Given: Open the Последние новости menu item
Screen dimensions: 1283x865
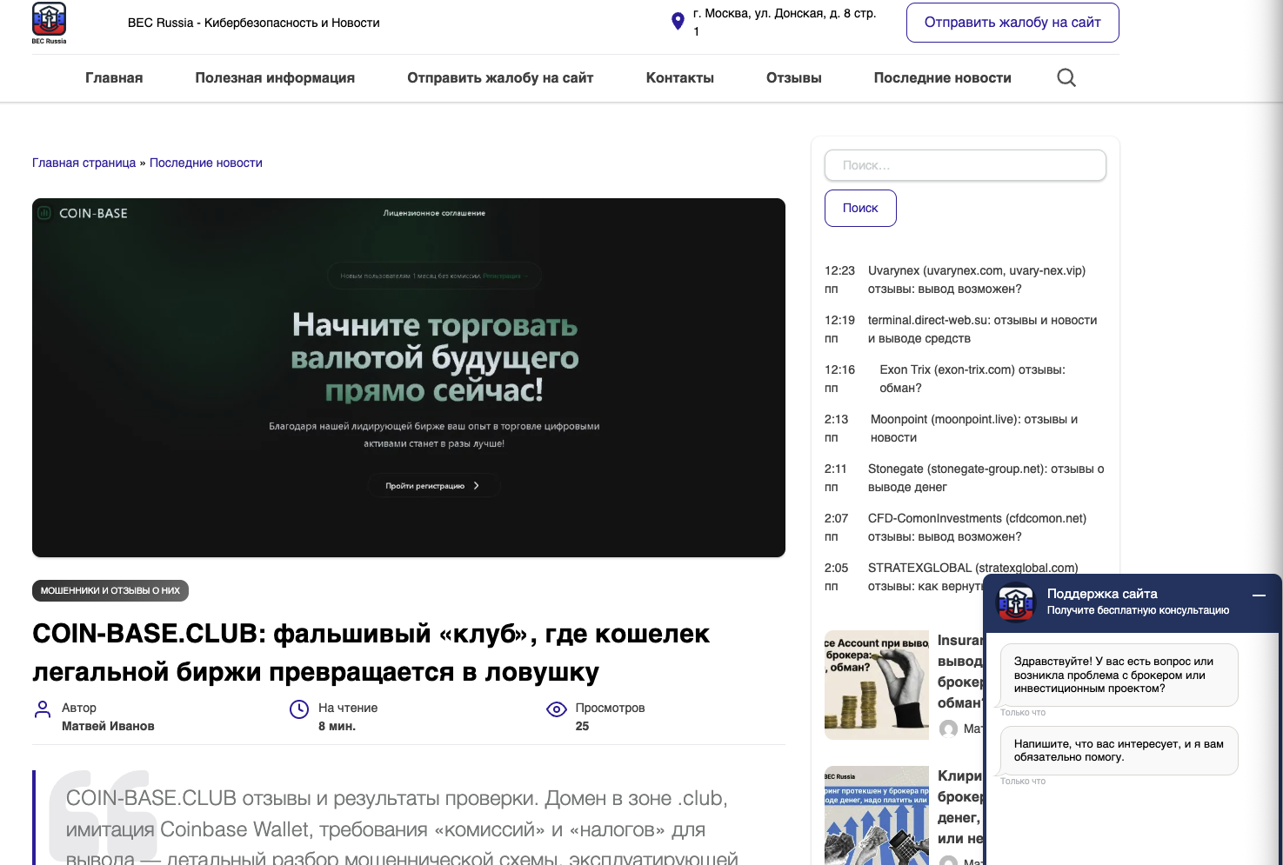Looking at the screenshot, I should [943, 78].
